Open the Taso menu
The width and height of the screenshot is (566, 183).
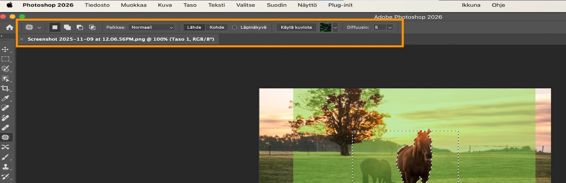[190, 5]
